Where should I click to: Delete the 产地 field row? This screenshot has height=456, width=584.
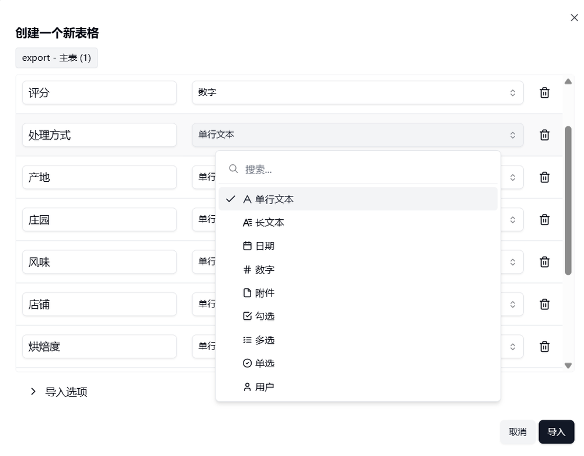[544, 177]
